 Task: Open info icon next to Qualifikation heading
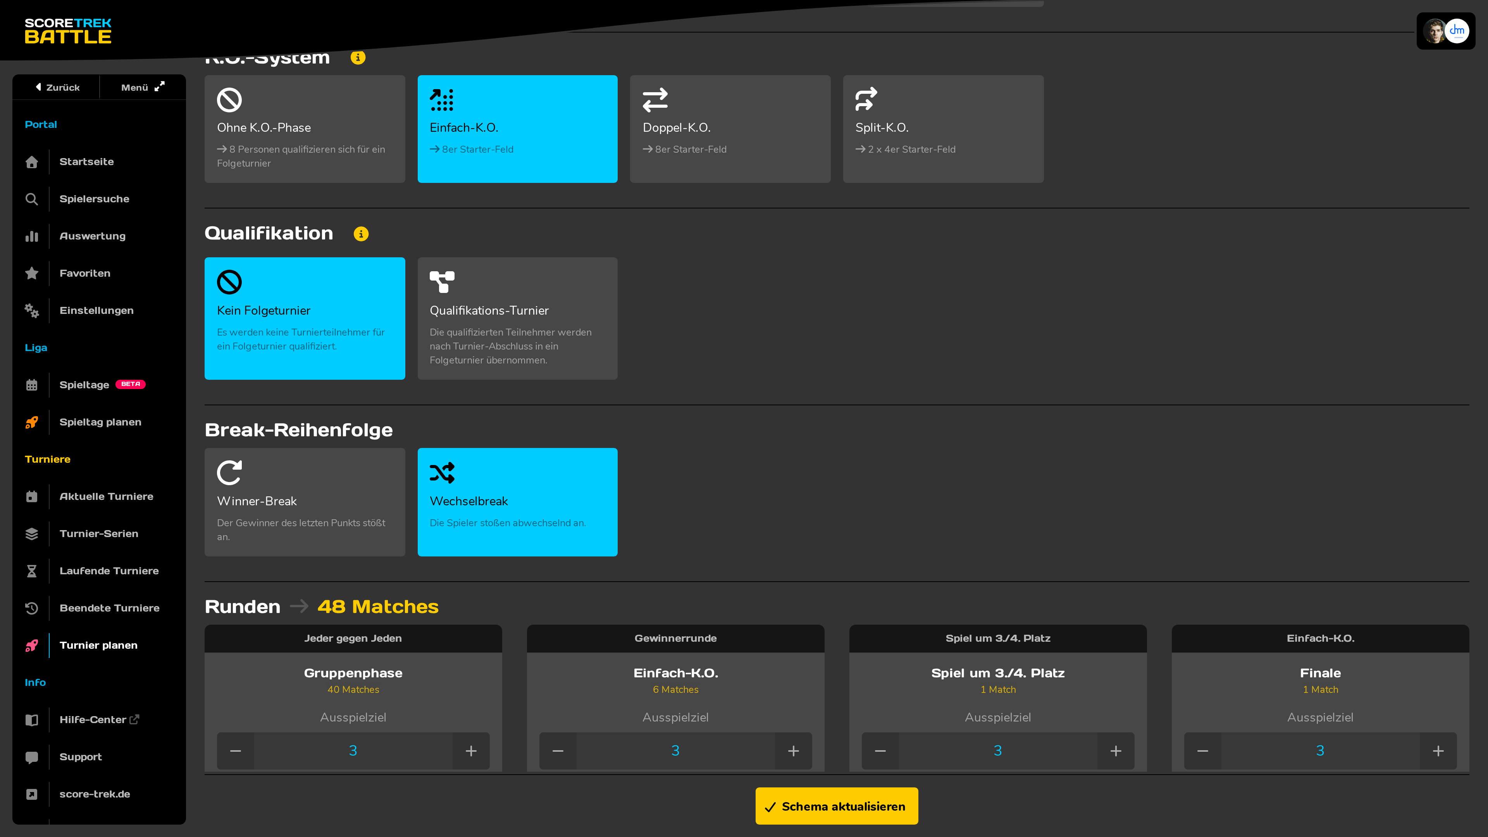click(361, 234)
